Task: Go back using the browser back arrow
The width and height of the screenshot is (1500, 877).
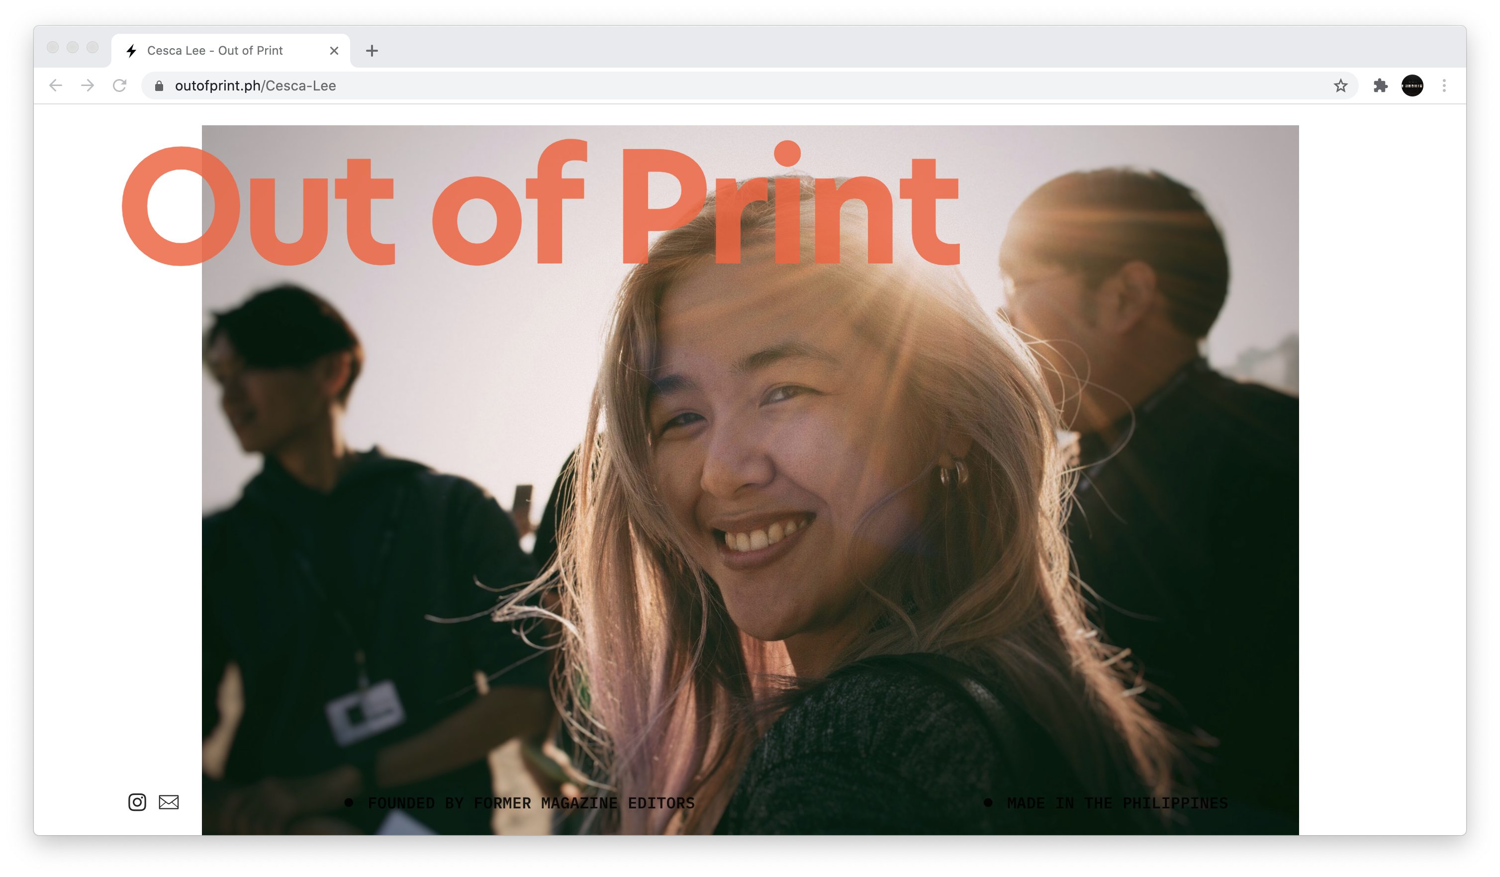Action: click(x=55, y=86)
